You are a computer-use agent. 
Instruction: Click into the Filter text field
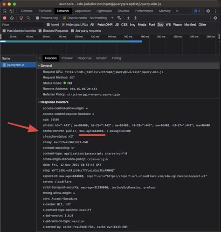(22, 25)
